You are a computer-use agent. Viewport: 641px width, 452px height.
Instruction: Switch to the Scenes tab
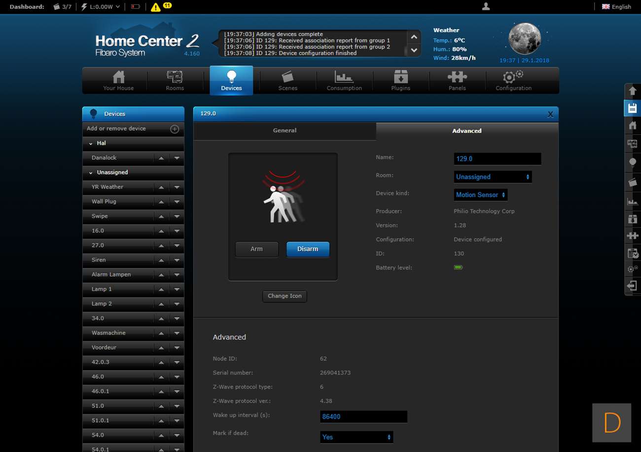pyautogui.click(x=287, y=80)
